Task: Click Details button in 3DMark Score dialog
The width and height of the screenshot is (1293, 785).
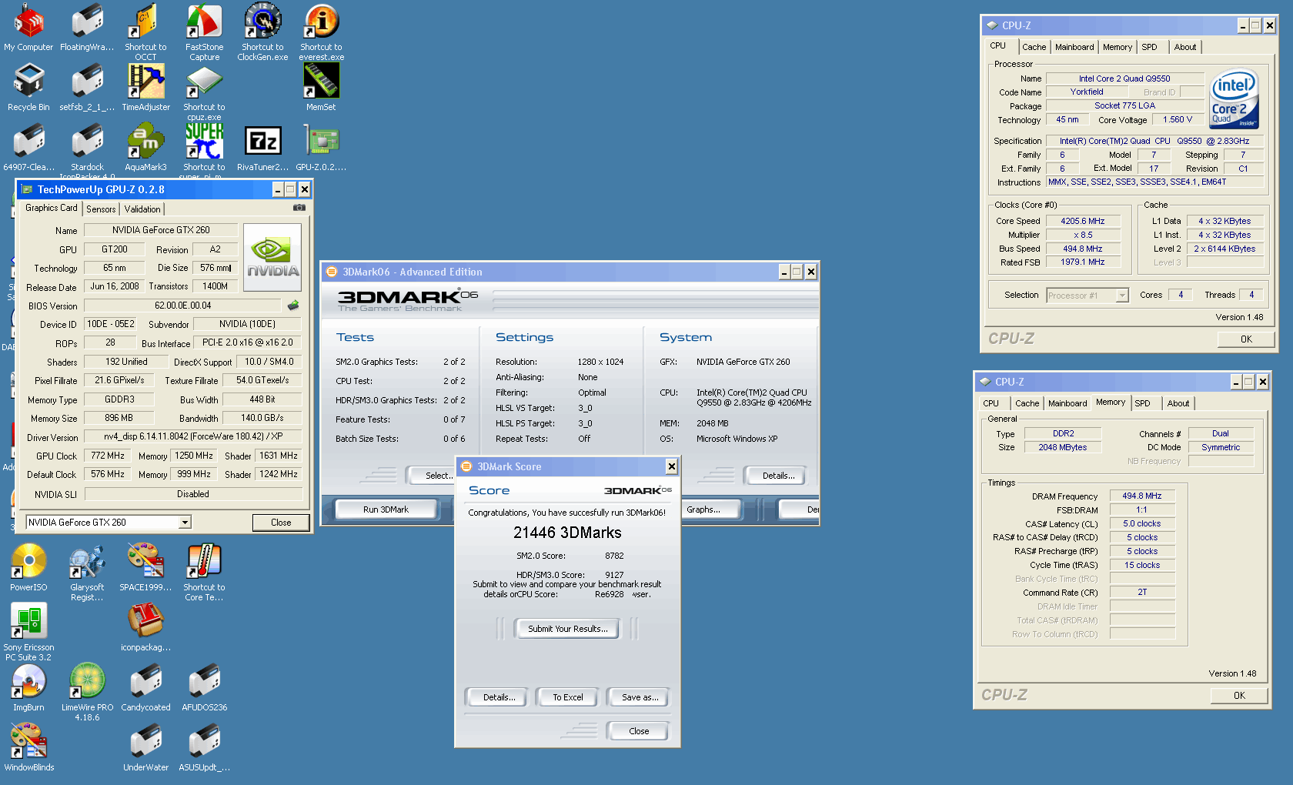Action: (499, 697)
